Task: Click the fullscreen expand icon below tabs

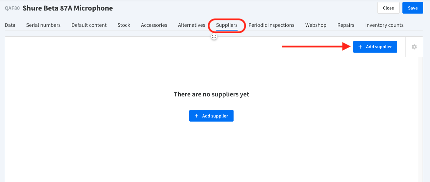Action: pos(214,36)
